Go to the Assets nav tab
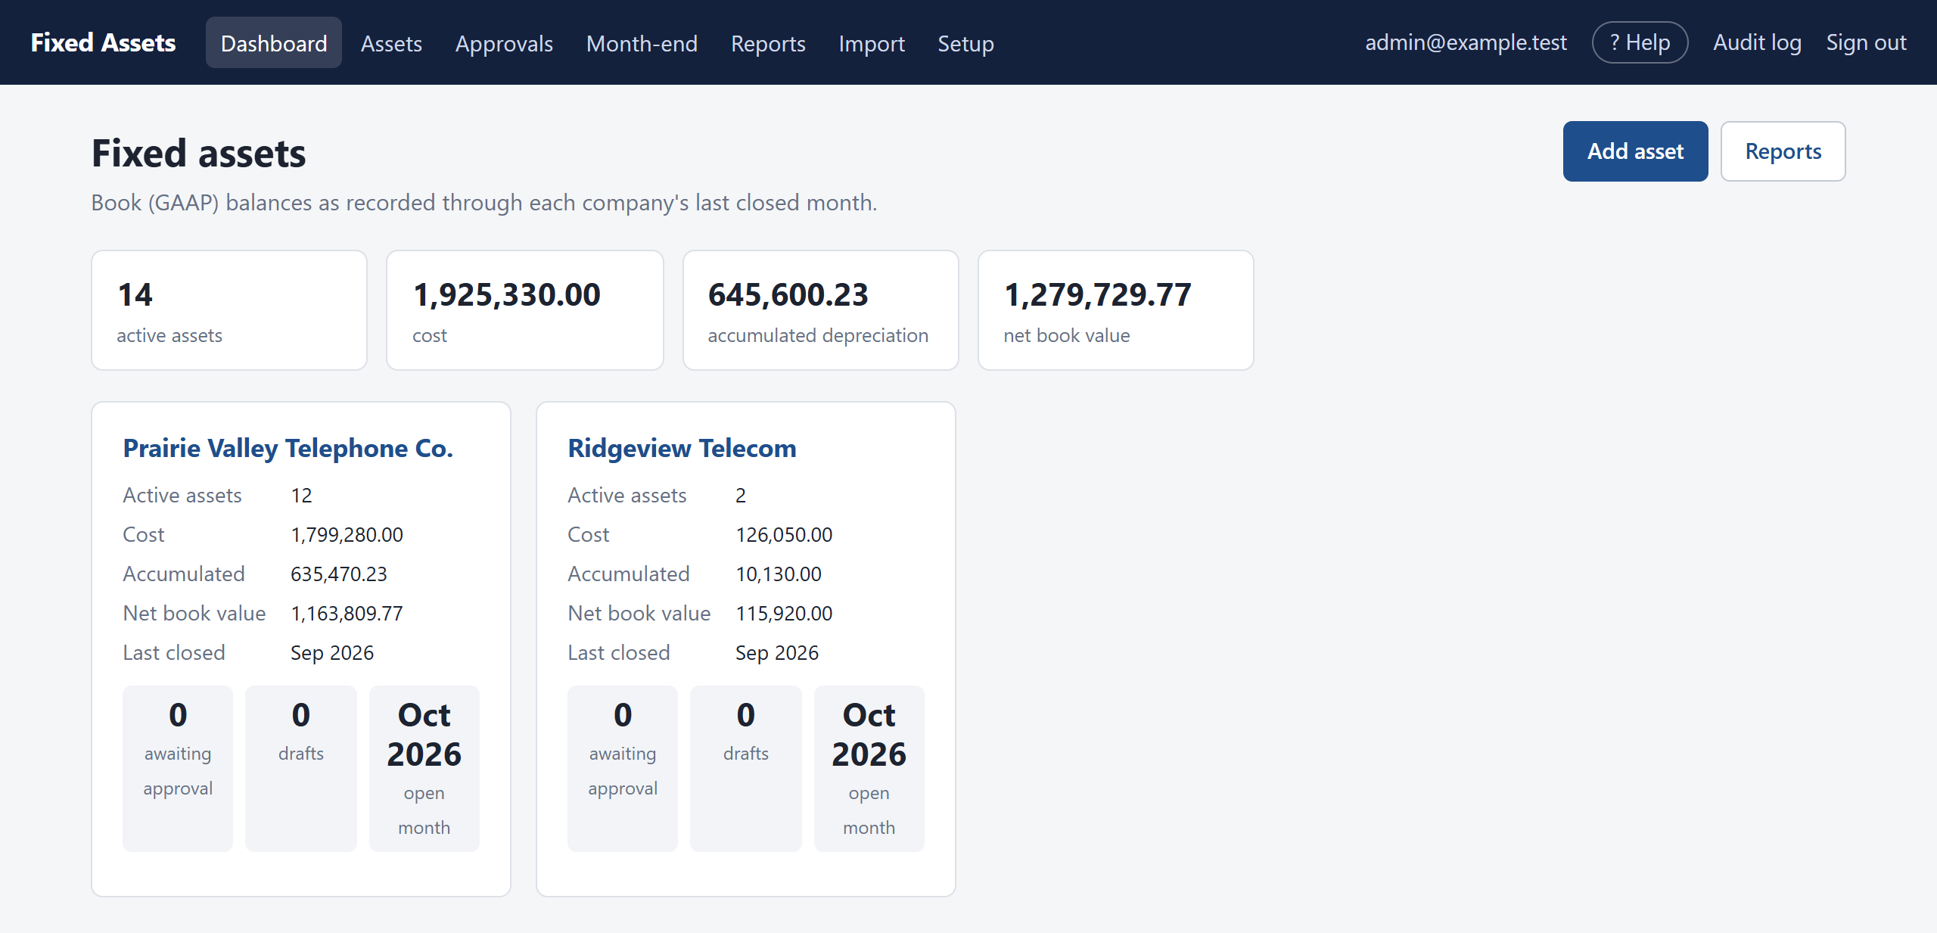This screenshot has width=1937, height=933. (391, 43)
